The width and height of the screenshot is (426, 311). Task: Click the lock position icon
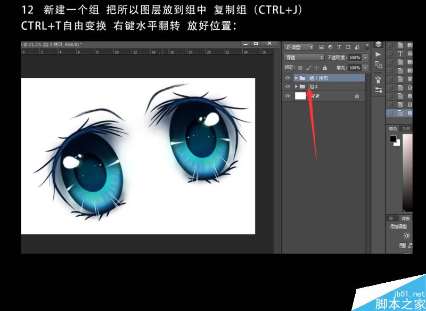pyautogui.click(x=316, y=68)
